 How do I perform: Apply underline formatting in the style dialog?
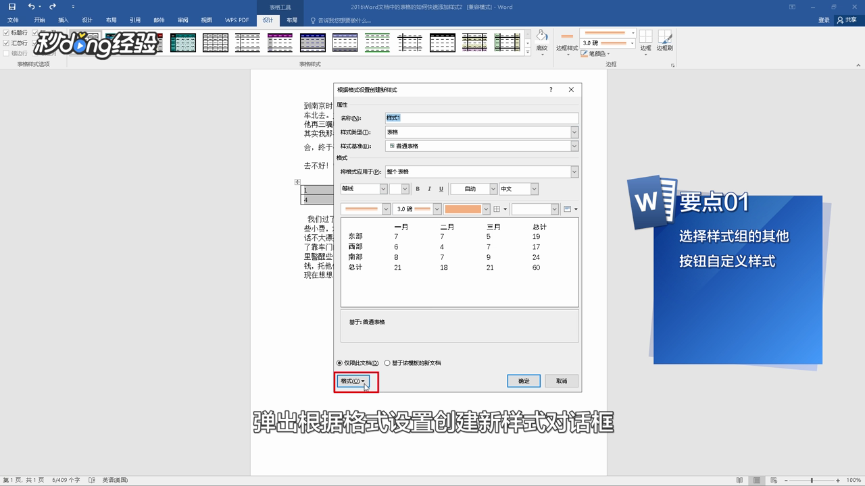click(441, 189)
